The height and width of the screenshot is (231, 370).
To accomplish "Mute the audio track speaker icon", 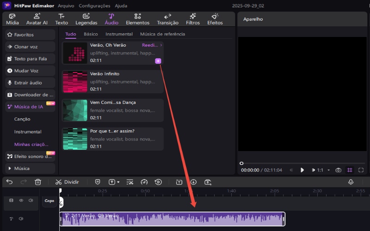I will tap(21, 219).
